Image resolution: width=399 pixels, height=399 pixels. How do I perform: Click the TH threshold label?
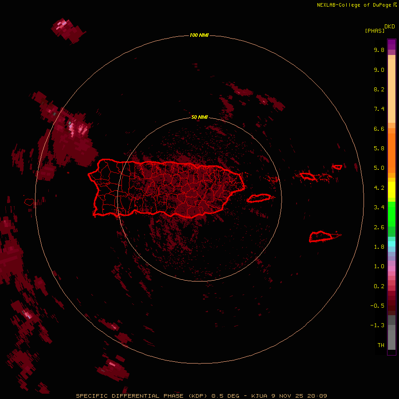click(x=381, y=345)
